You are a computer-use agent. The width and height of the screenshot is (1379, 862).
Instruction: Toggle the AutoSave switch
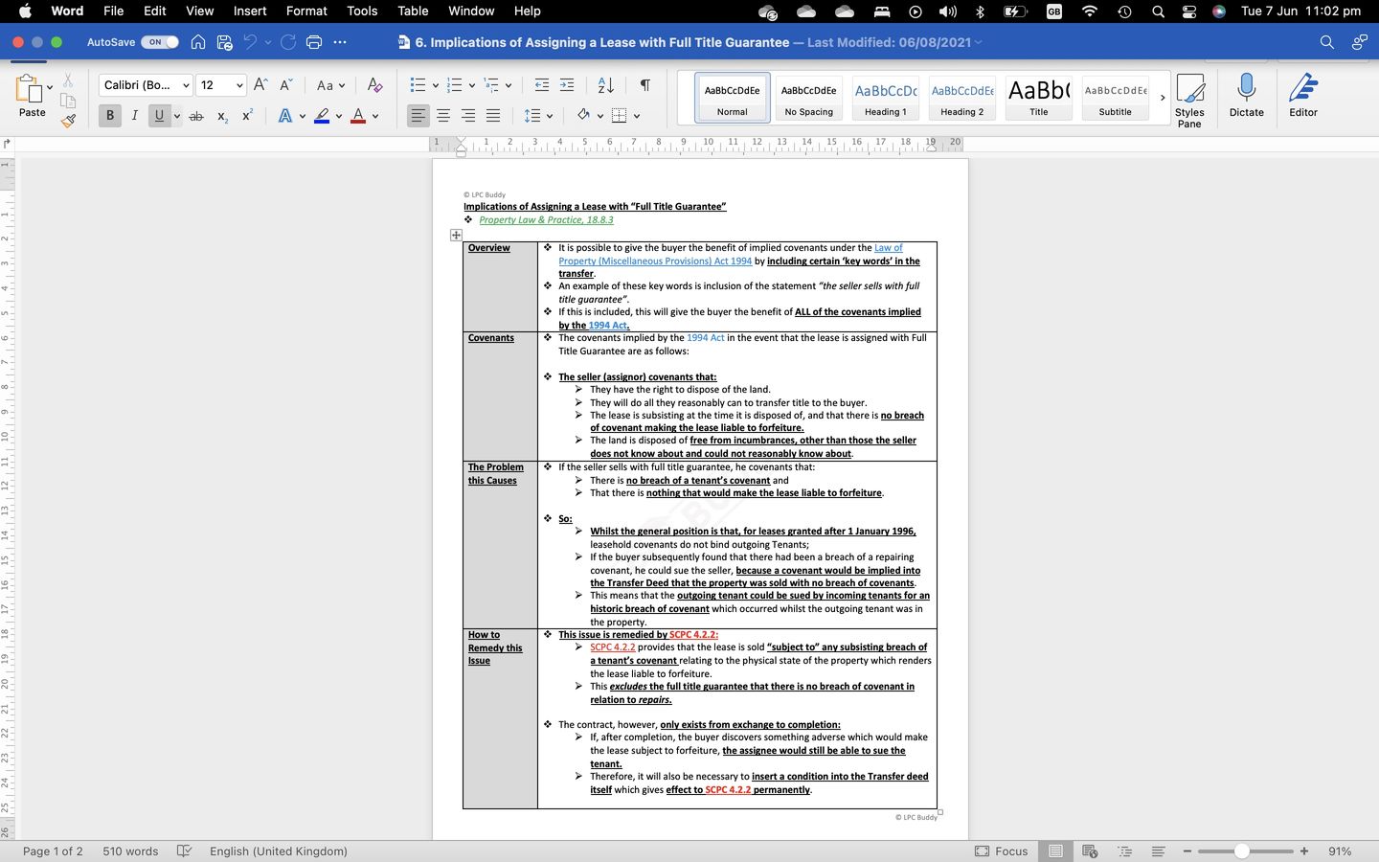coord(160,42)
